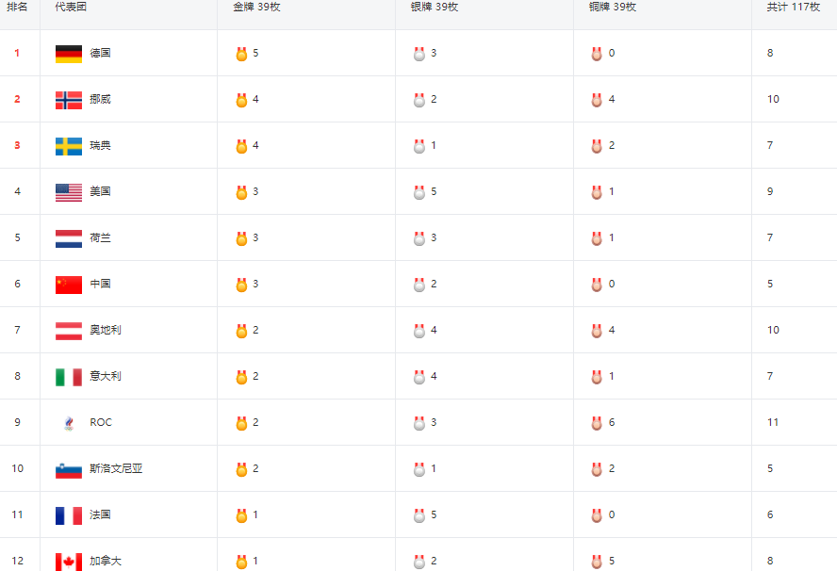Open the 奥地利 team link
This screenshot has height=571, width=837.
[106, 330]
